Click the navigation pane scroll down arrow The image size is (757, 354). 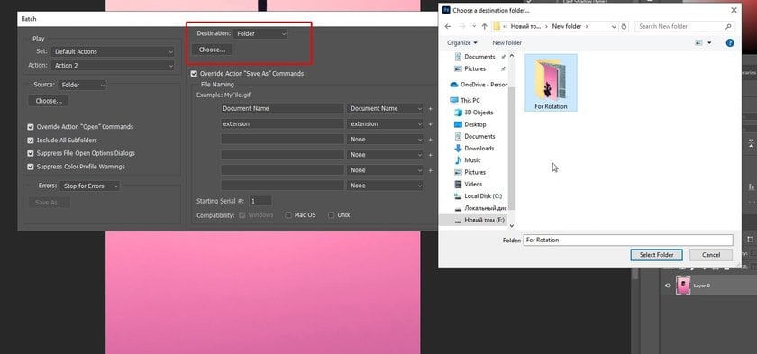coord(512,226)
